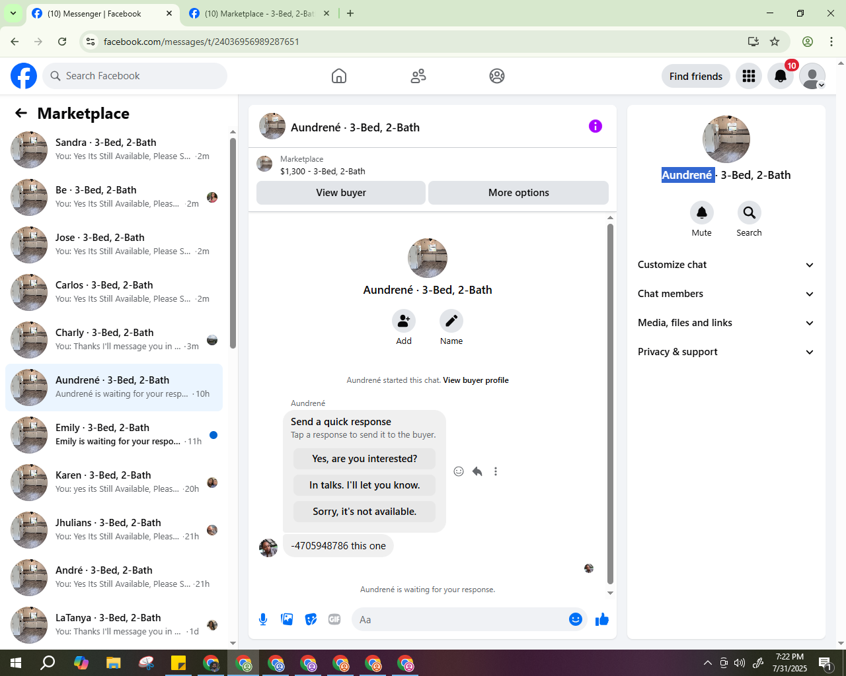Open LaTanya's 3-Bed, 2-Bath conversation

[x=114, y=625]
